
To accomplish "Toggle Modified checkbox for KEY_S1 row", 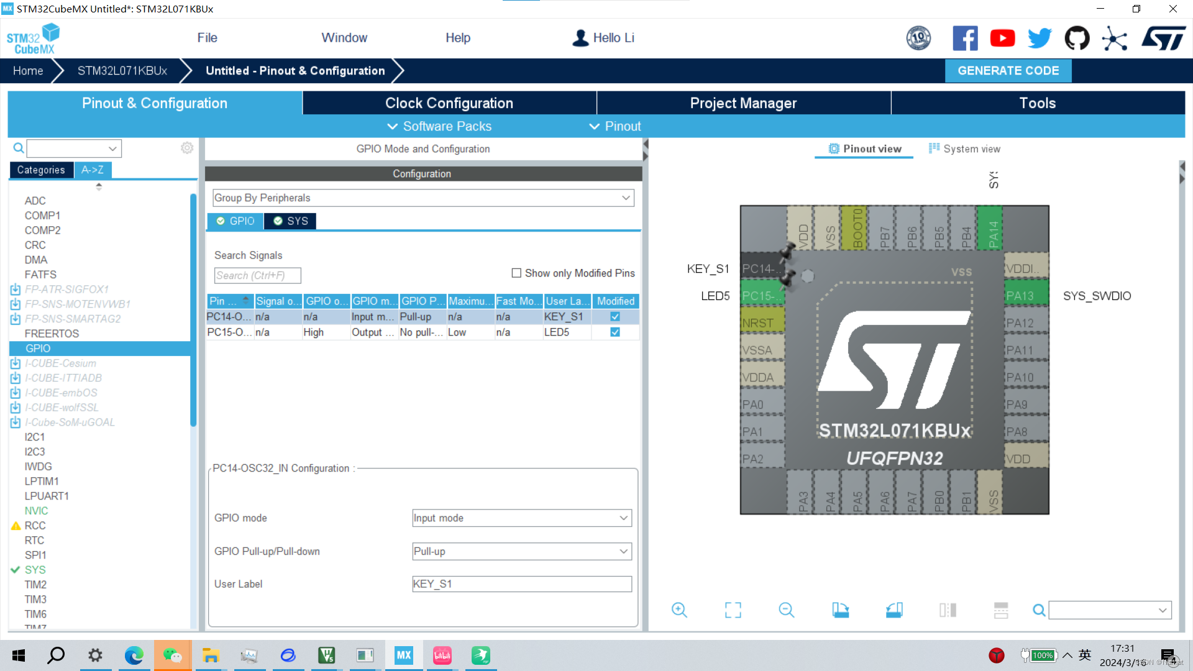I will tap(615, 317).
